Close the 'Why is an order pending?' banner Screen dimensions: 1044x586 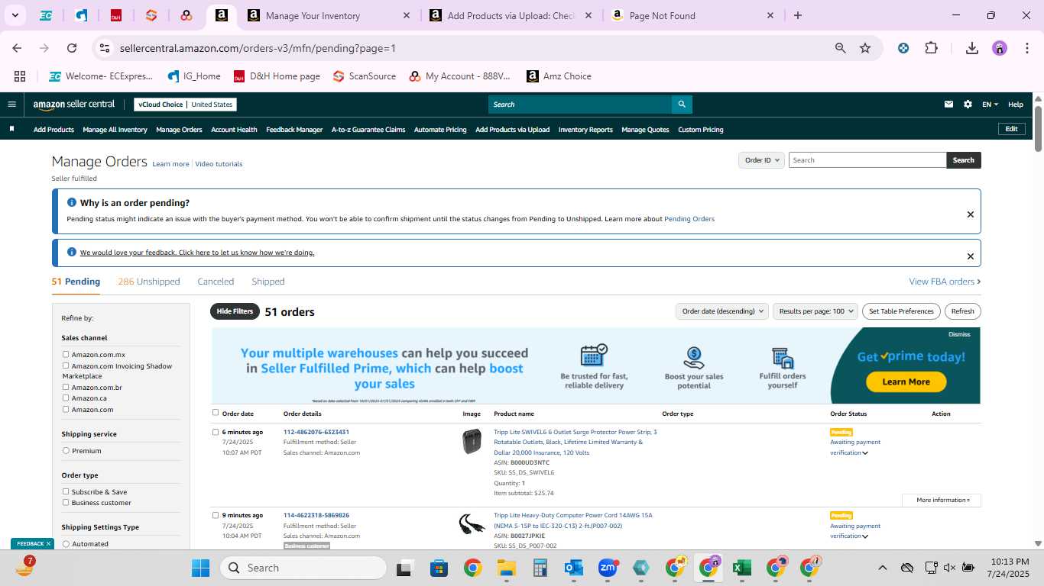(971, 214)
